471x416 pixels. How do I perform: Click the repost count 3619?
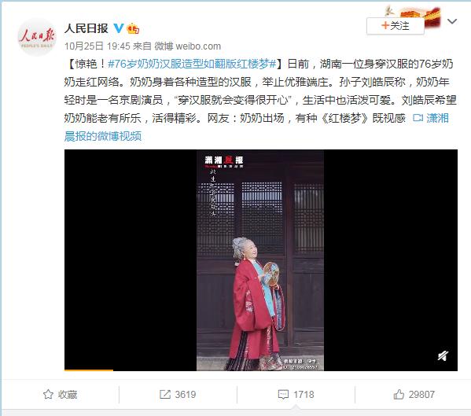tap(186, 394)
